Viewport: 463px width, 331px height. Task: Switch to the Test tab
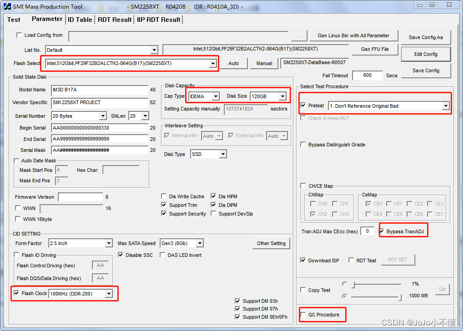[14, 20]
